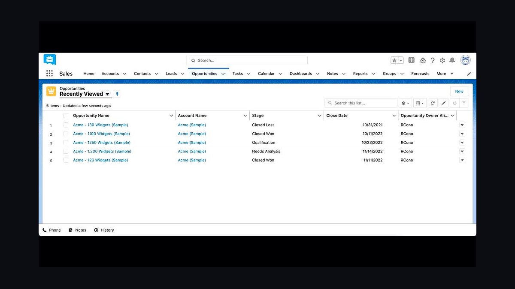Image resolution: width=515 pixels, height=289 pixels.
Task: Open the Setup gear icon
Action: [442, 60]
